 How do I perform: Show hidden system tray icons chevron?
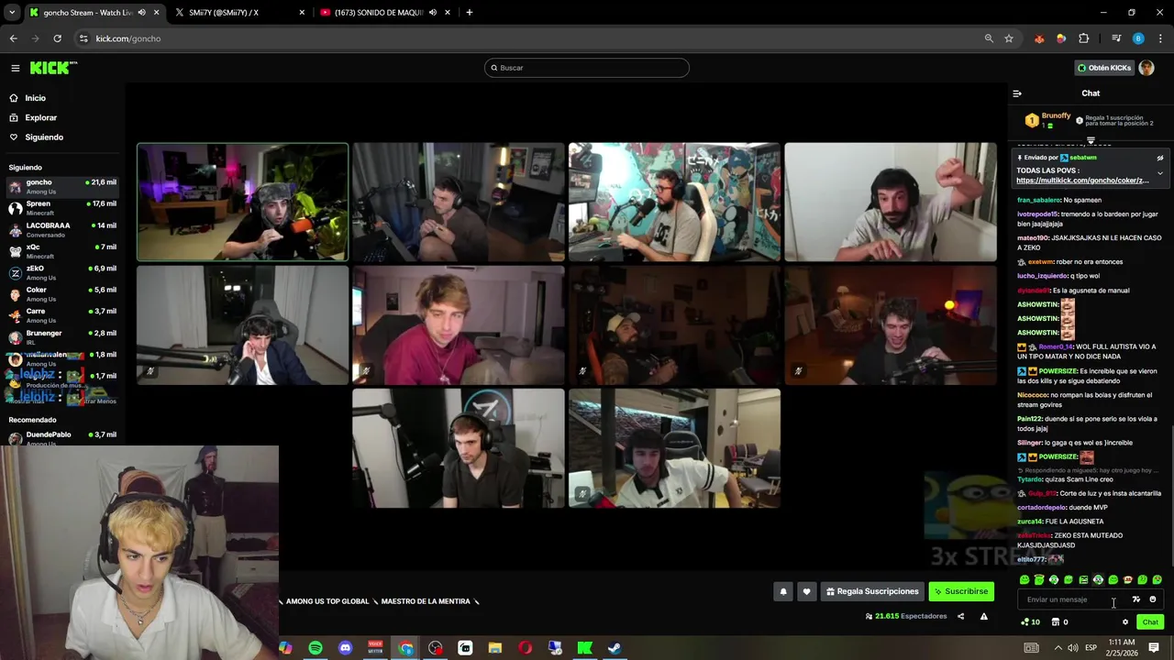(x=1057, y=648)
